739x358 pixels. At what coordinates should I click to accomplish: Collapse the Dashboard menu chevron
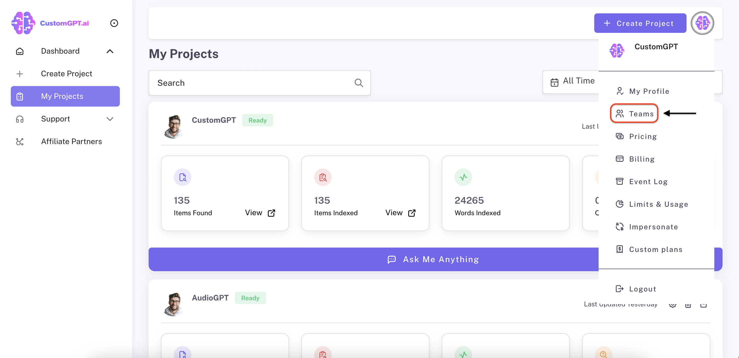point(110,51)
